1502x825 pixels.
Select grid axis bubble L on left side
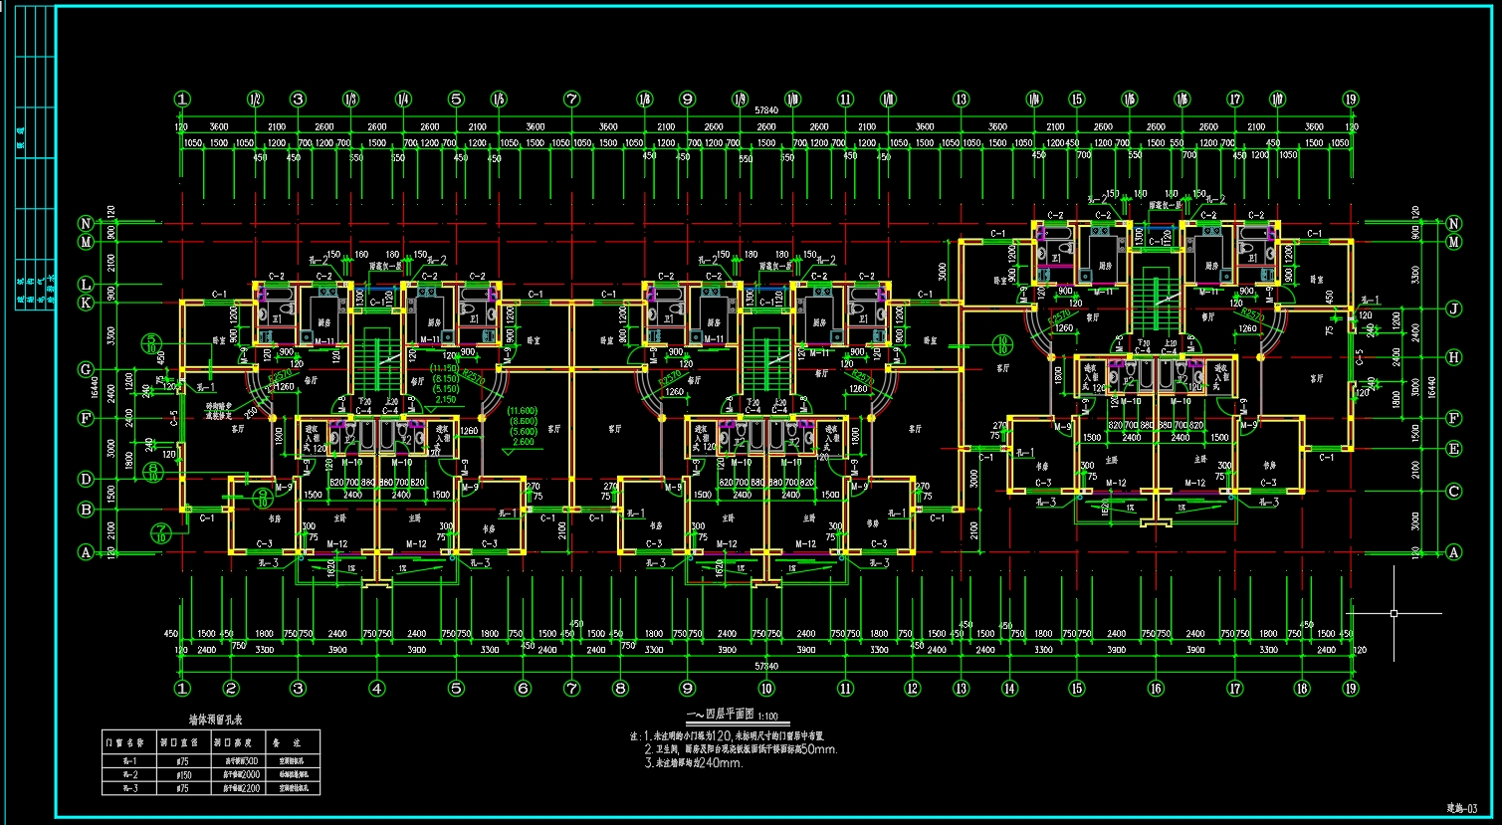click(87, 285)
